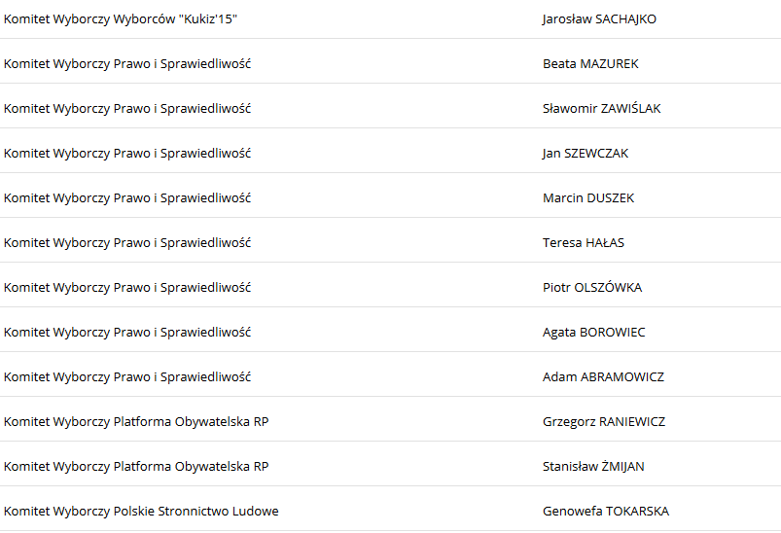Screen dimensions: 781x533
Task: Click the committee cell in Adam ABRAMOWICZ's row
Action: [x=127, y=377]
